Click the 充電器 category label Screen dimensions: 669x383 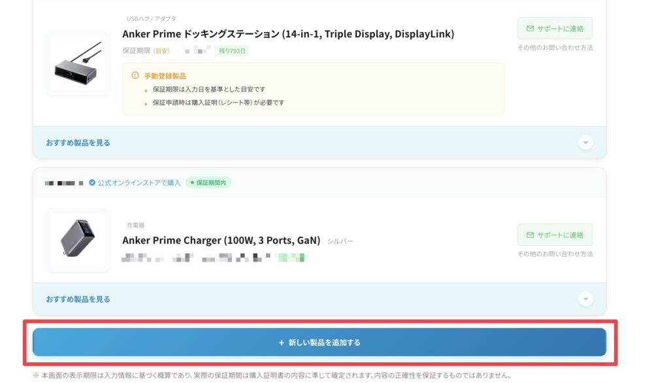(135, 225)
